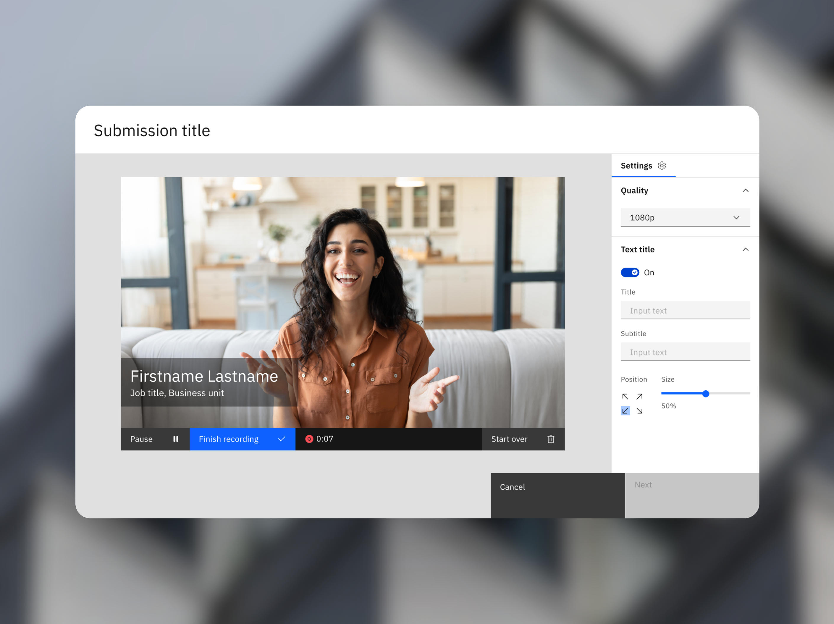This screenshot has height=624, width=834.
Task: Select the bottom-left position arrow
Action: 625,410
